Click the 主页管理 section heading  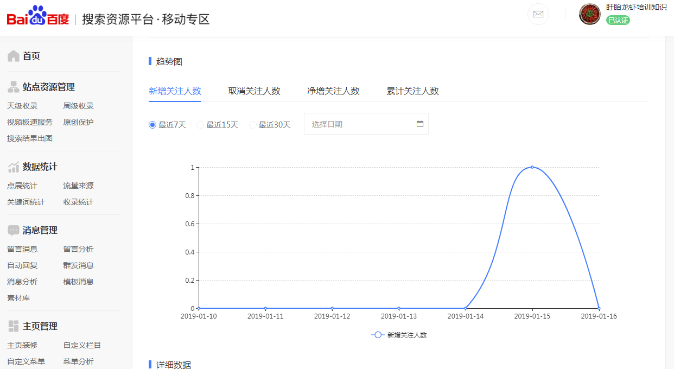tap(40, 326)
